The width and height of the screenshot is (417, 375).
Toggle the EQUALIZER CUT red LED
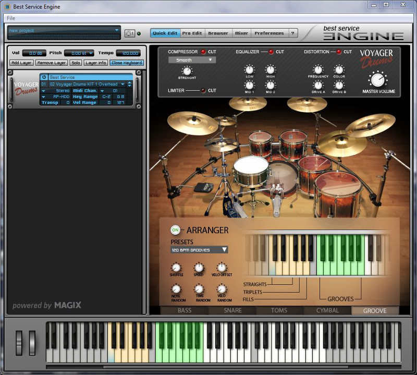pyautogui.click(x=271, y=52)
